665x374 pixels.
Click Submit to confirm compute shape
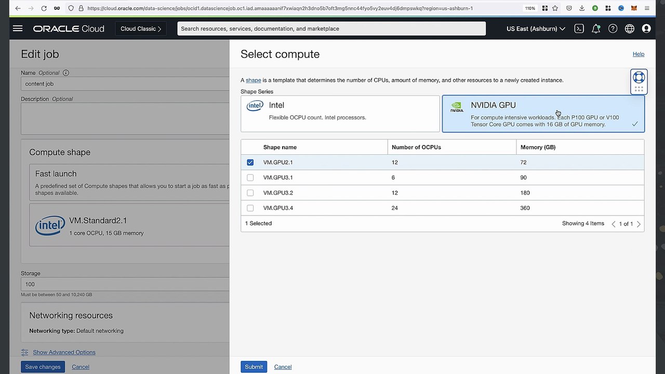254,367
